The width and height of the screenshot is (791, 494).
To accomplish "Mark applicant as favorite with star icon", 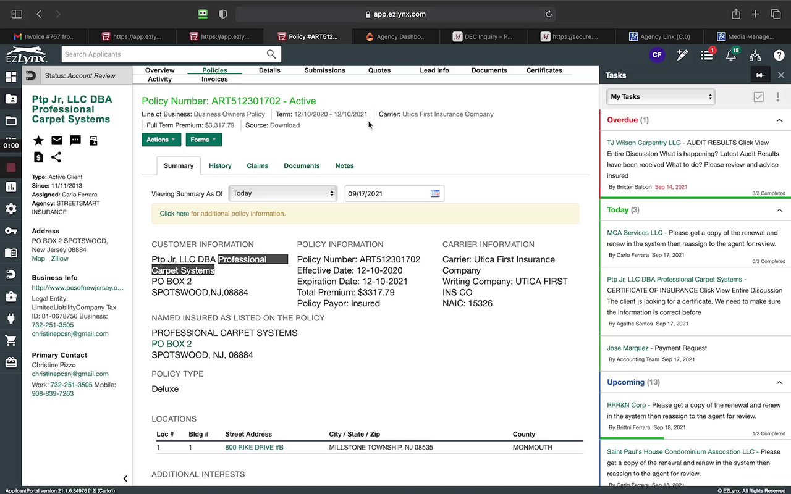I will click(x=38, y=141).
